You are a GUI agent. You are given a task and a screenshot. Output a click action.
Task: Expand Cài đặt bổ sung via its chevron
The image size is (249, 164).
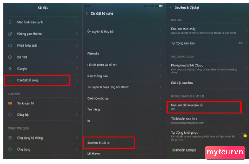pyautogui.click(x=77, y=80)
